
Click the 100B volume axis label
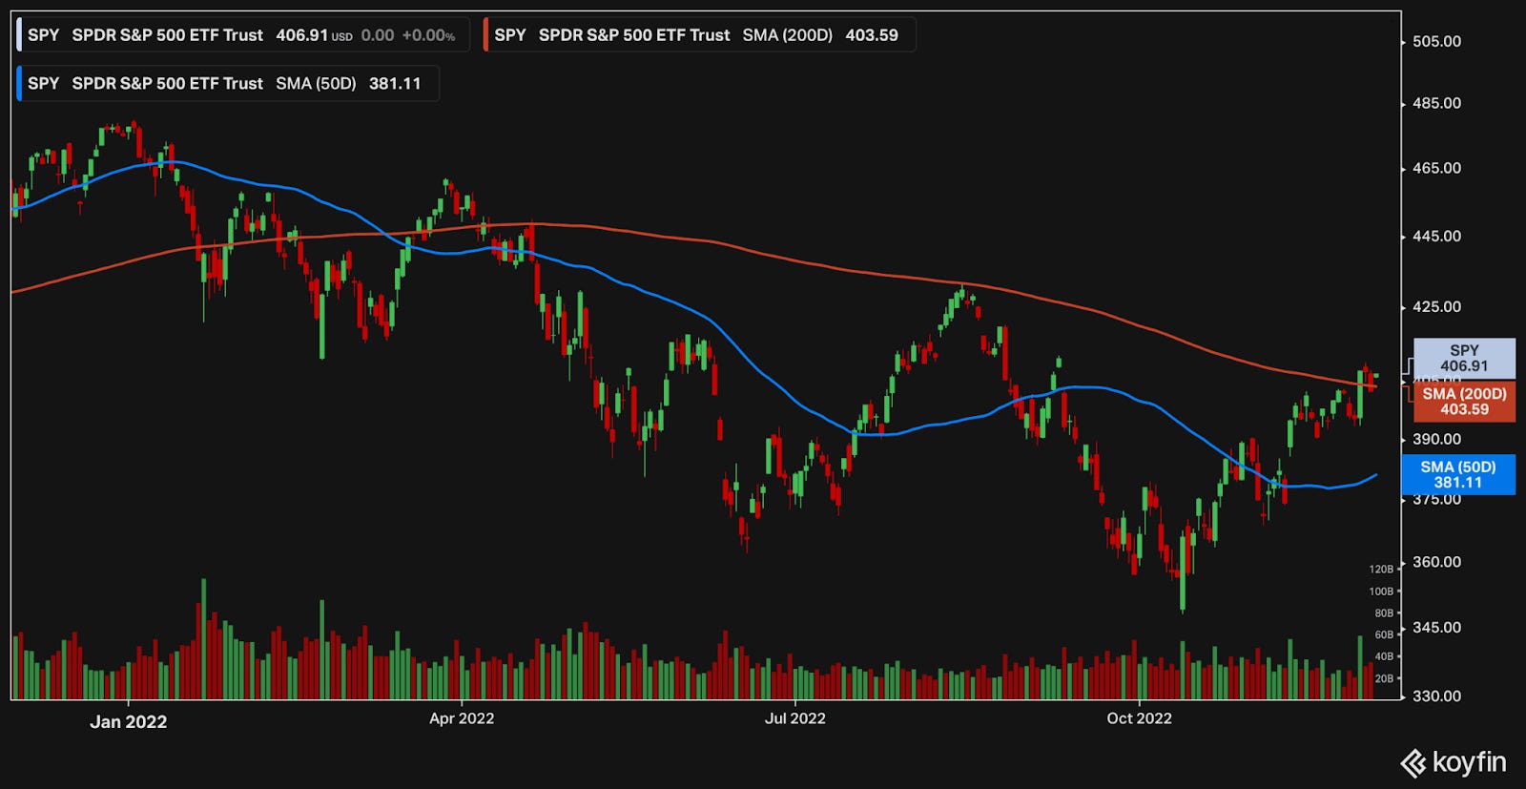(1381, 592)
